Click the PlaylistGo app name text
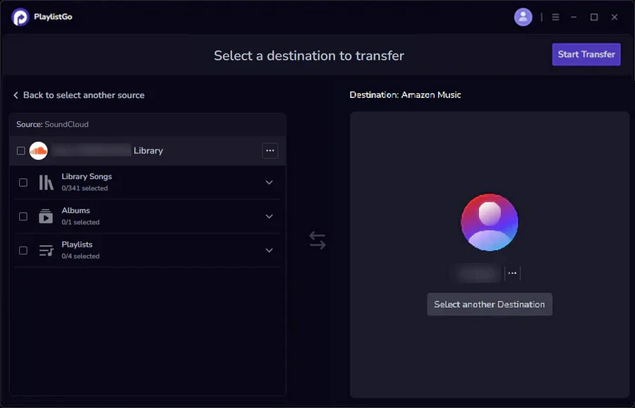Viewport: 635px width, 408px height. point(53,17)
